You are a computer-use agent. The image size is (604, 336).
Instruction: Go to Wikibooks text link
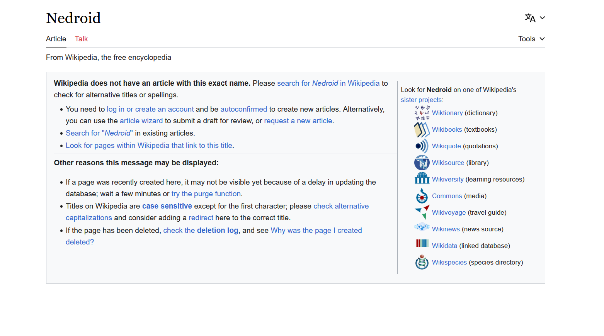coord(447,129)
